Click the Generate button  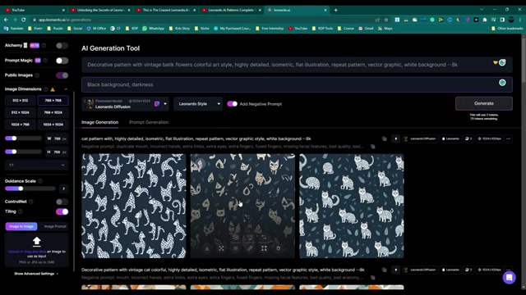(484, 103)
